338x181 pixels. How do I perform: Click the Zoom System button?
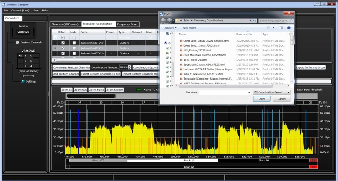[x=115, y=90]
